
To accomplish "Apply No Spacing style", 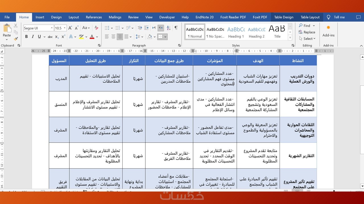I will point(215,32).
